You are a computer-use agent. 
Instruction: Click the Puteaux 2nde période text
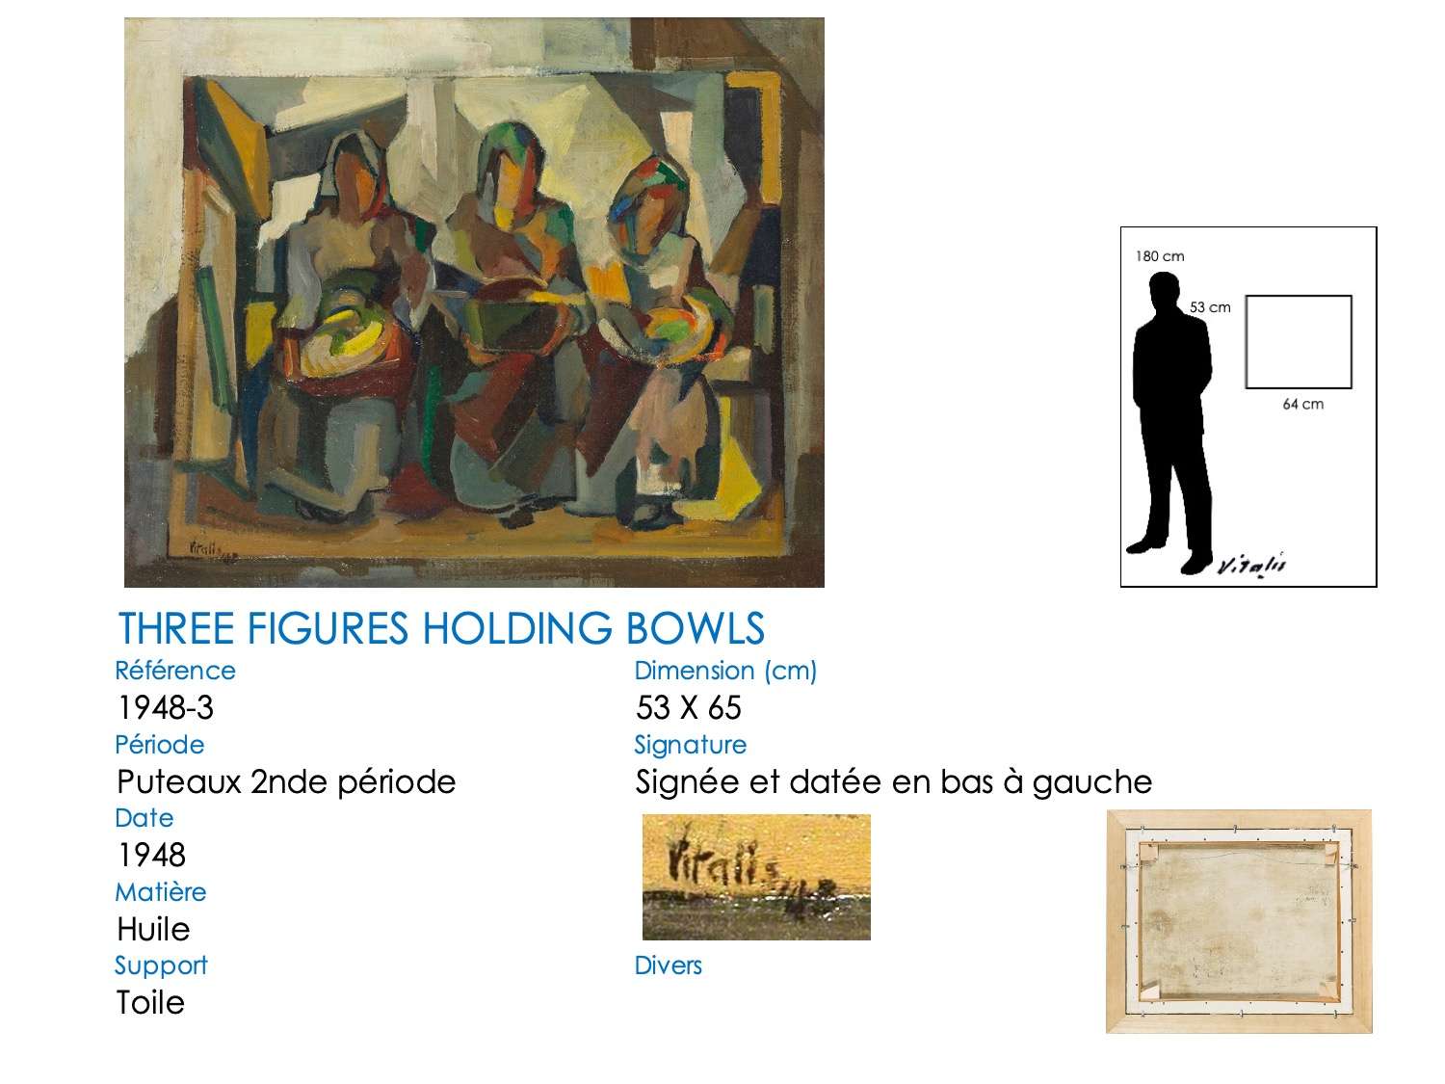click(286, 781)
